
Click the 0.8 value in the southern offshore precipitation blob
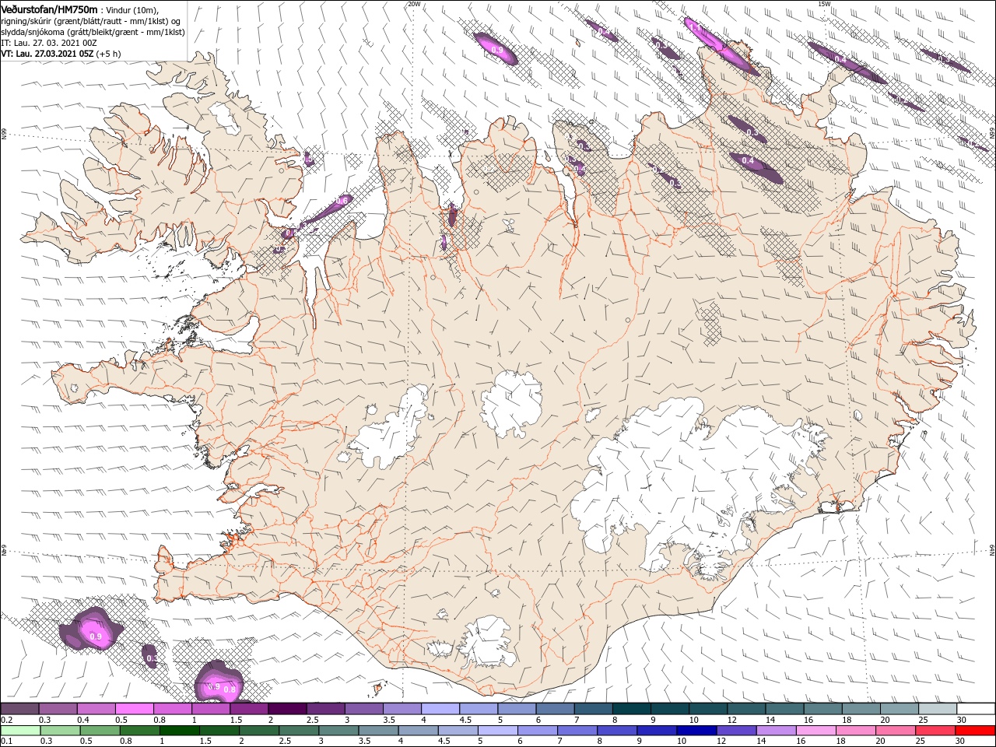tap(230, 689)
